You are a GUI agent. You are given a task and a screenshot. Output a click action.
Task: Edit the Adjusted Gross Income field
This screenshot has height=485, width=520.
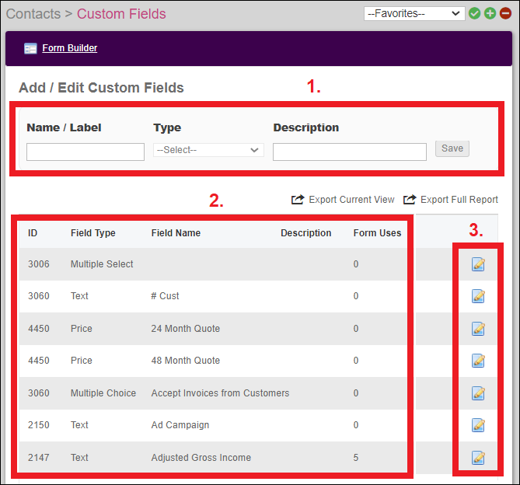click(x=478, y=458)
